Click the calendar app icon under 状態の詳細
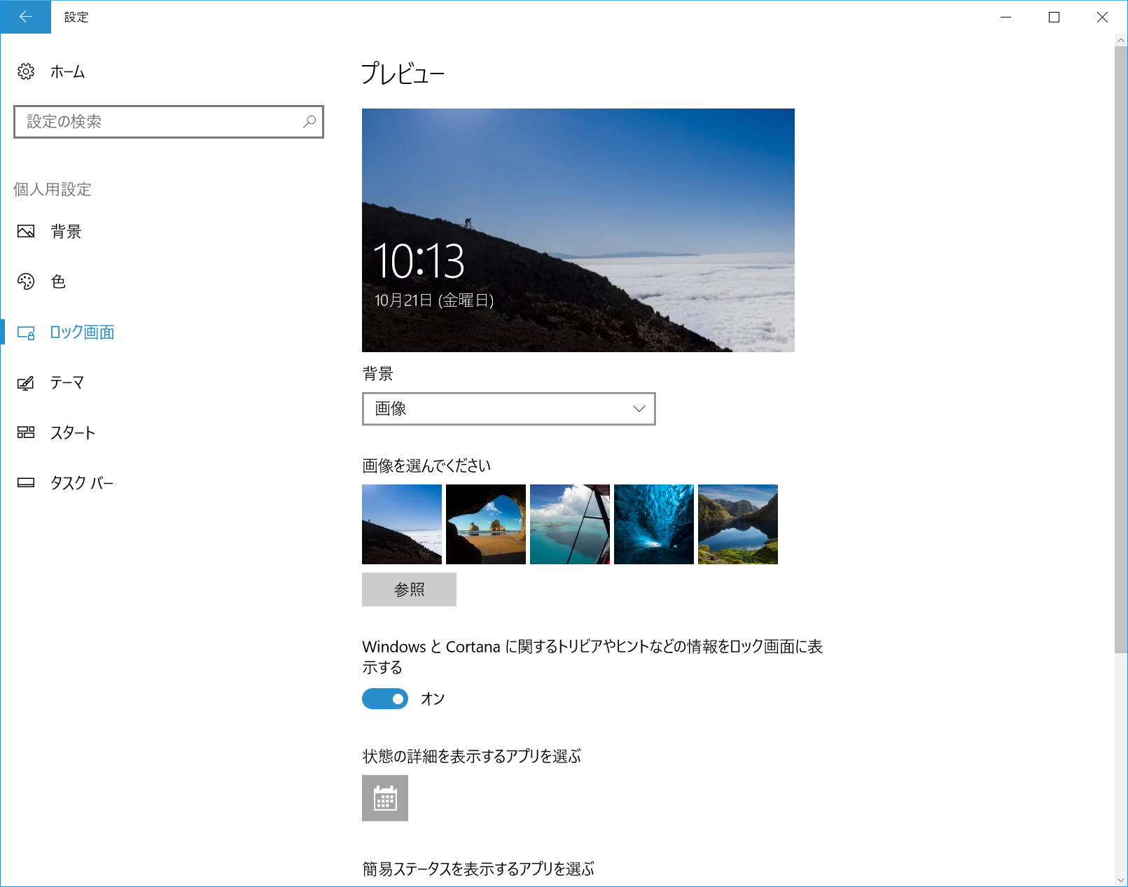This screenshot has width=1128, height=887. point(384,797)
